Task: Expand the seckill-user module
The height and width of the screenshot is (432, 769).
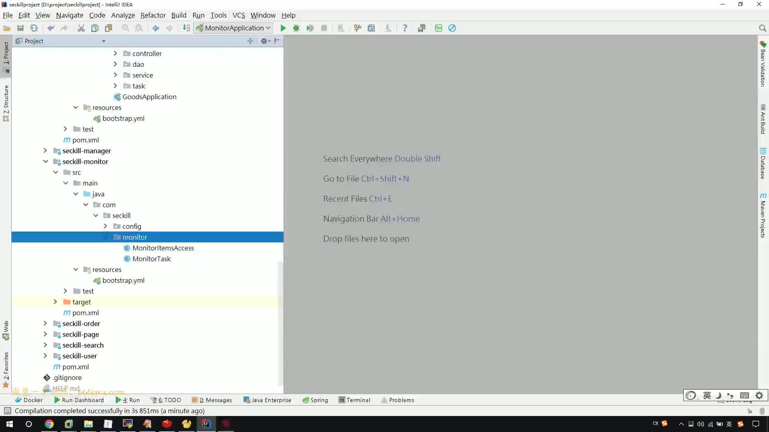Action: pos(45,356)
